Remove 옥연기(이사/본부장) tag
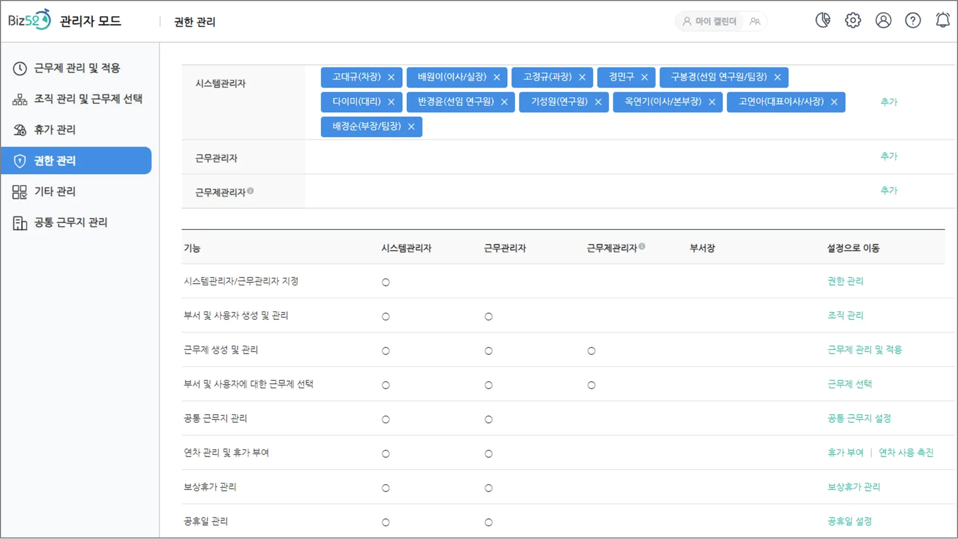Image resolution: width=958 pixels, height=539 pixels. point(712,102)
